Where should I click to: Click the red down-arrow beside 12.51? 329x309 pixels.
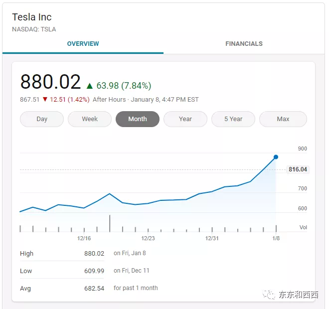pyautogui.click(x=45, y=100)
